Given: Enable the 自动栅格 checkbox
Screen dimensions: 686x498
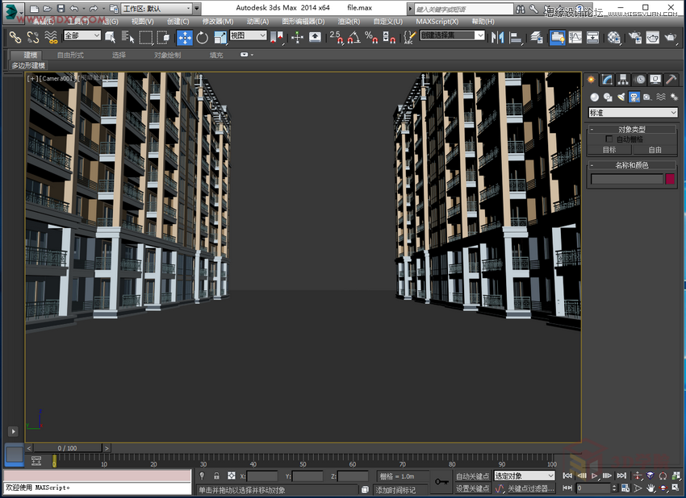Looking at the screenshot, I should point(608,139).
